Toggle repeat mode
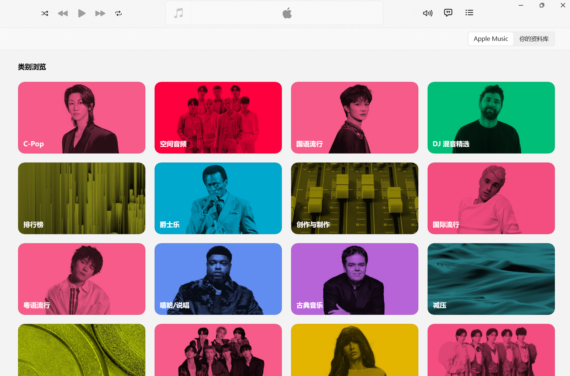The height and width of the screenshot is (376, 570). pyautogui.click(x=118, y=13)
